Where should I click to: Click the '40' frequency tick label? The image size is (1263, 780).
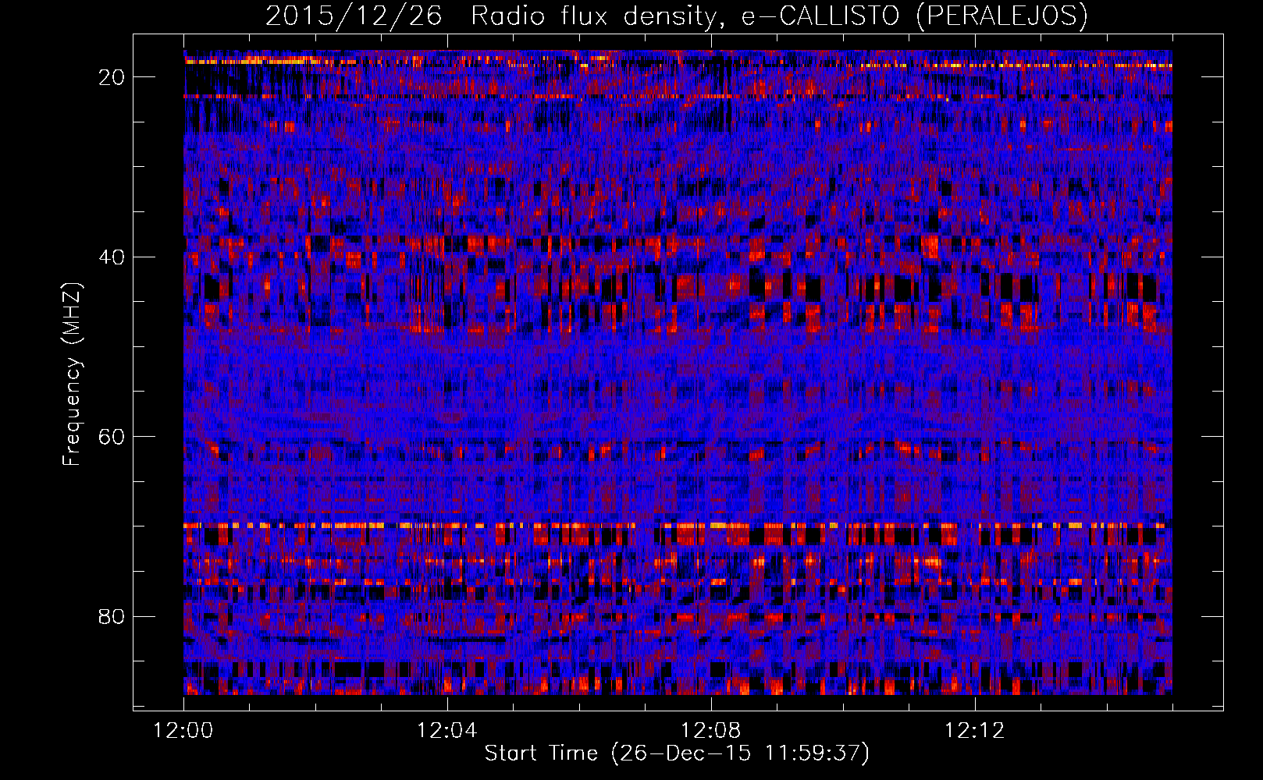(112, 257)
